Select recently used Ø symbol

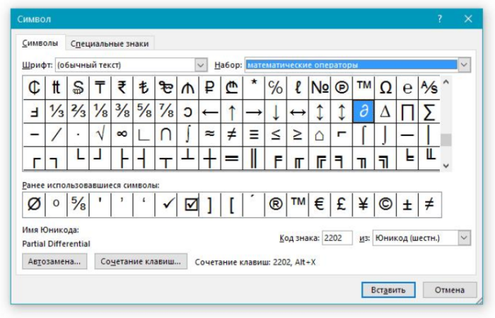pos(34,205)
